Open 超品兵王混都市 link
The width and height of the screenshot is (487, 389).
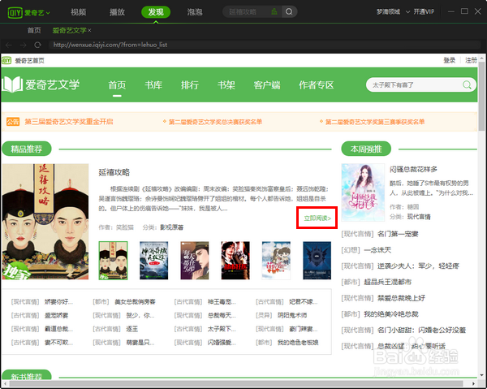tap(388, 282)
